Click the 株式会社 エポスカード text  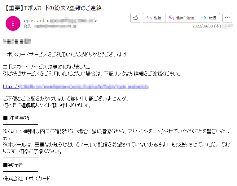point(27,179)
